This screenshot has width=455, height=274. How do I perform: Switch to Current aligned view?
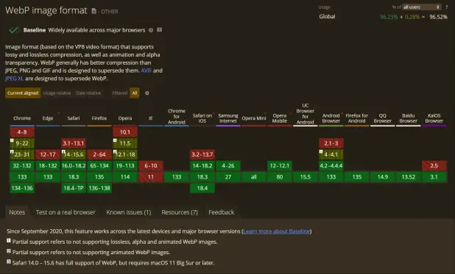click(x=23, y=93)
